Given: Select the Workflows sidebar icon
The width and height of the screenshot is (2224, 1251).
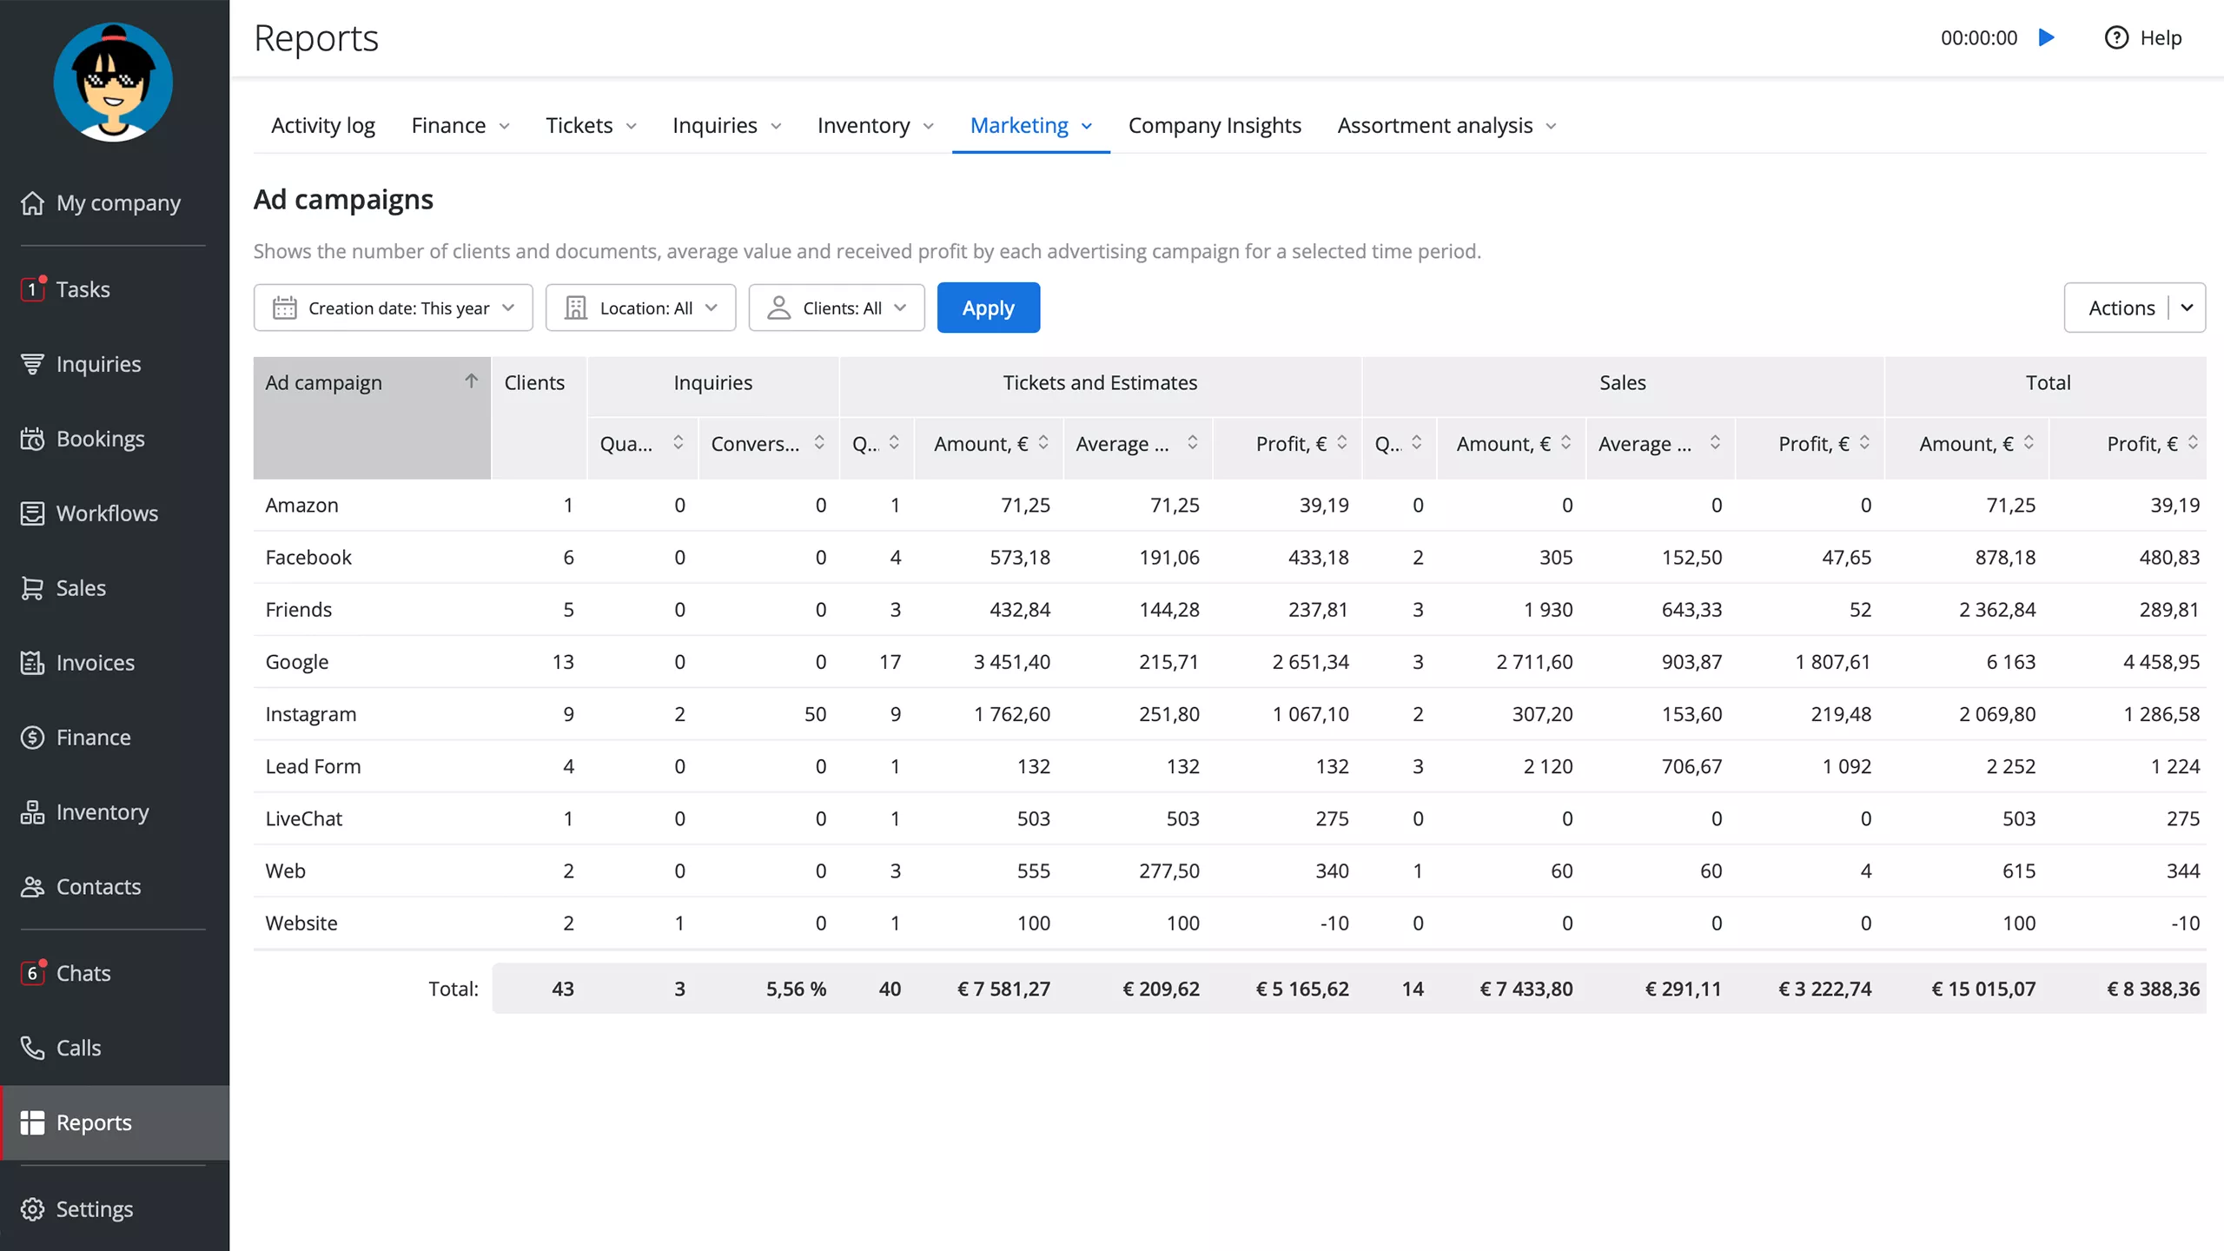Looking at the screenshot, I should pyautogui.click(x=33, y=513).
